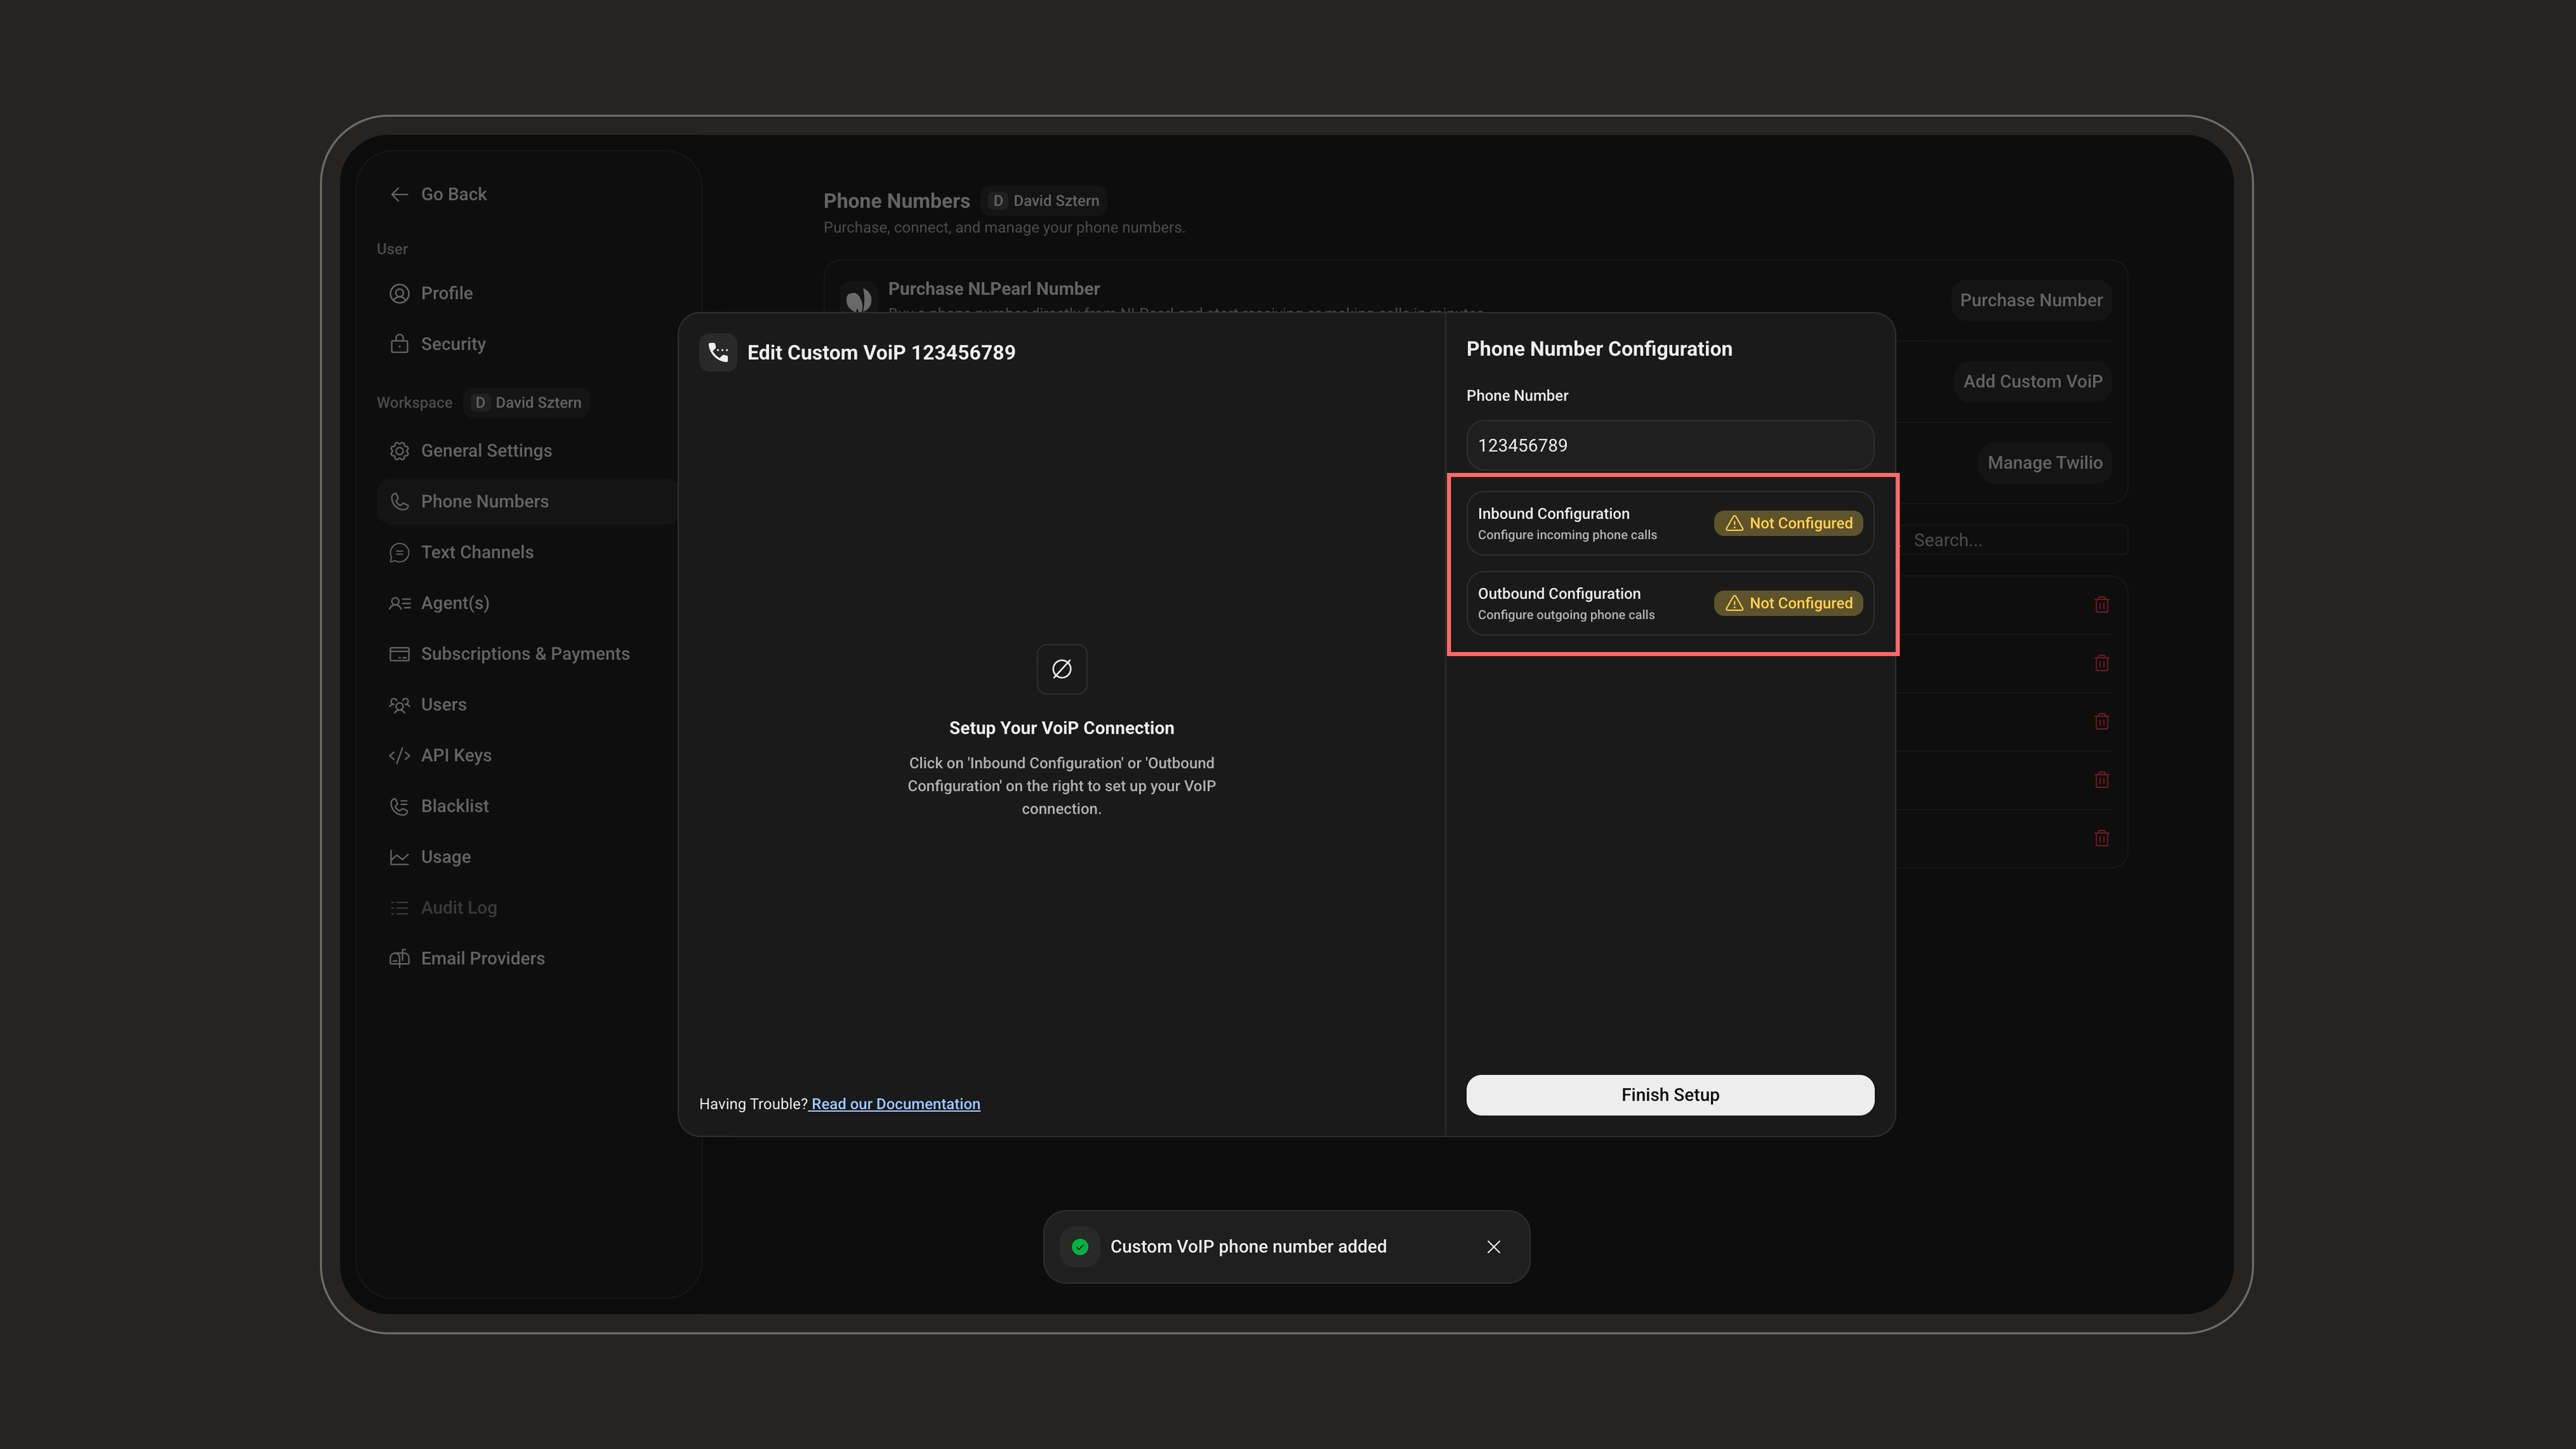
Task: Click the first red trash icon in the list
Action: pos(2101,605)
